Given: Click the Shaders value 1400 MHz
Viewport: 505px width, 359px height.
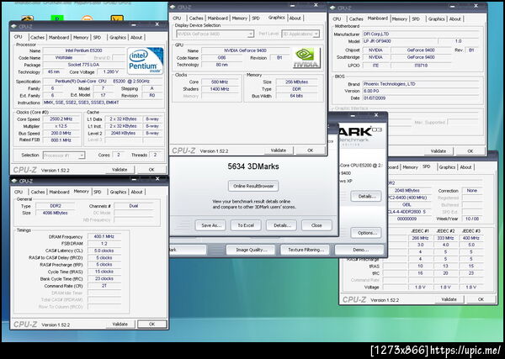Looking at the screenshot, I should 220,89.
